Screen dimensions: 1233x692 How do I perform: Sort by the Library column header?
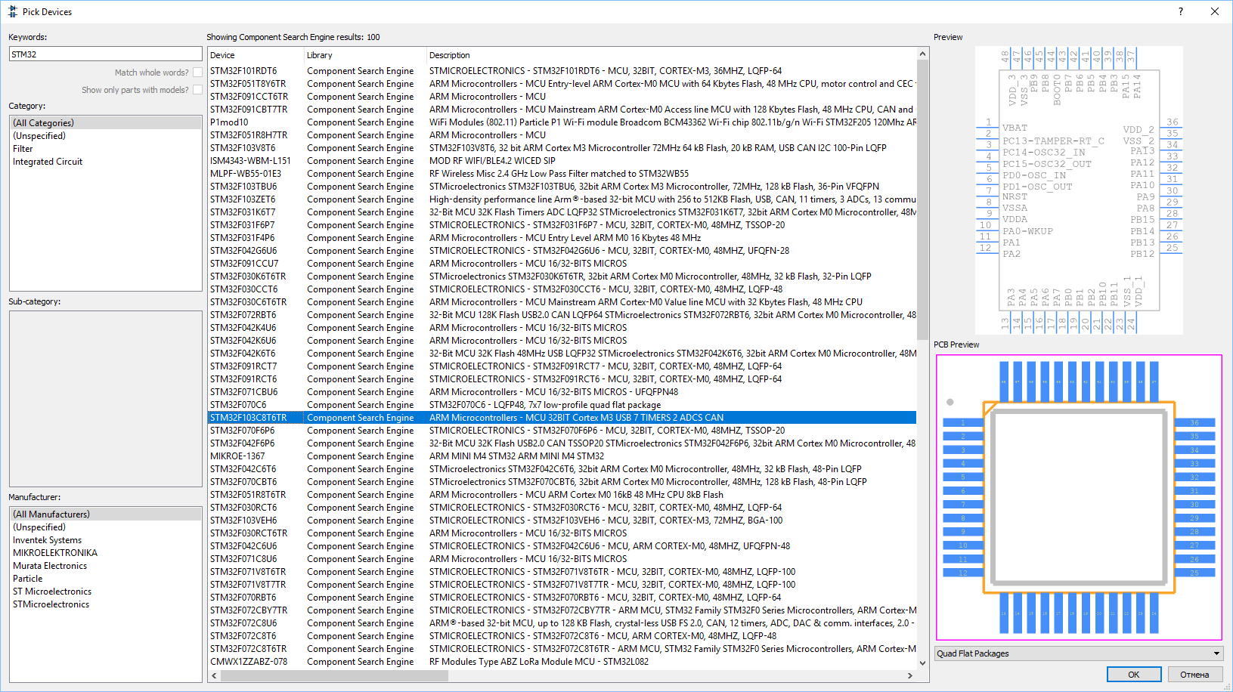tap(365, 55)
